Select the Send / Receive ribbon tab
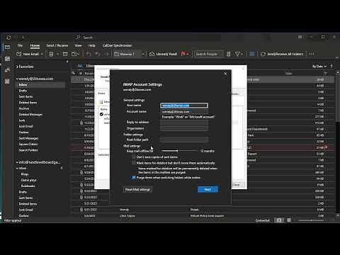Viewport: 340px width, 255px height. point(57,45)
